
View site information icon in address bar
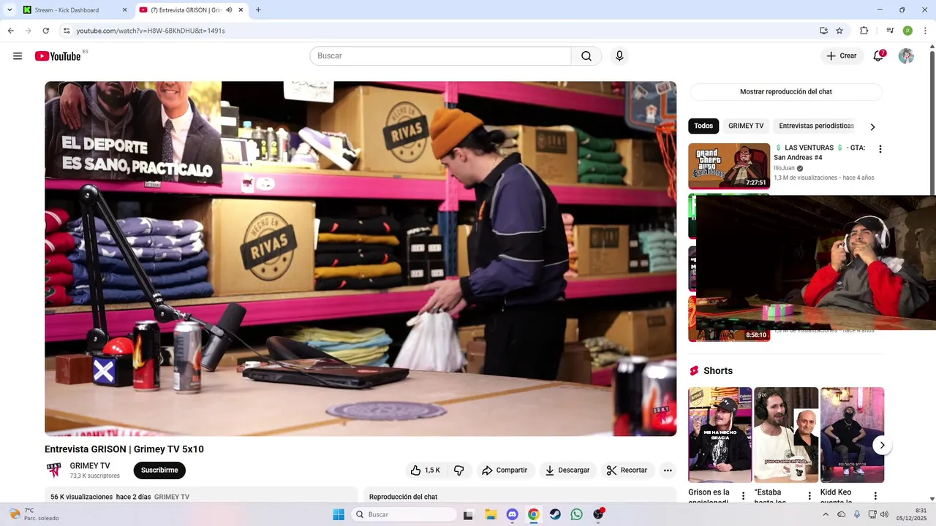click(x=67, y=31)
